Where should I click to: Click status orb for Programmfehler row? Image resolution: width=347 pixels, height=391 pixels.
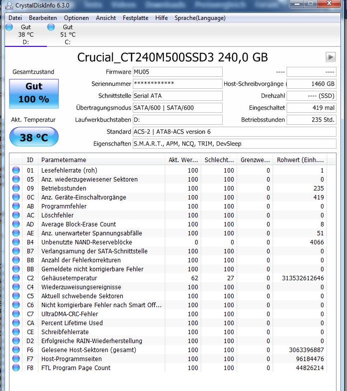pos(16,206)
